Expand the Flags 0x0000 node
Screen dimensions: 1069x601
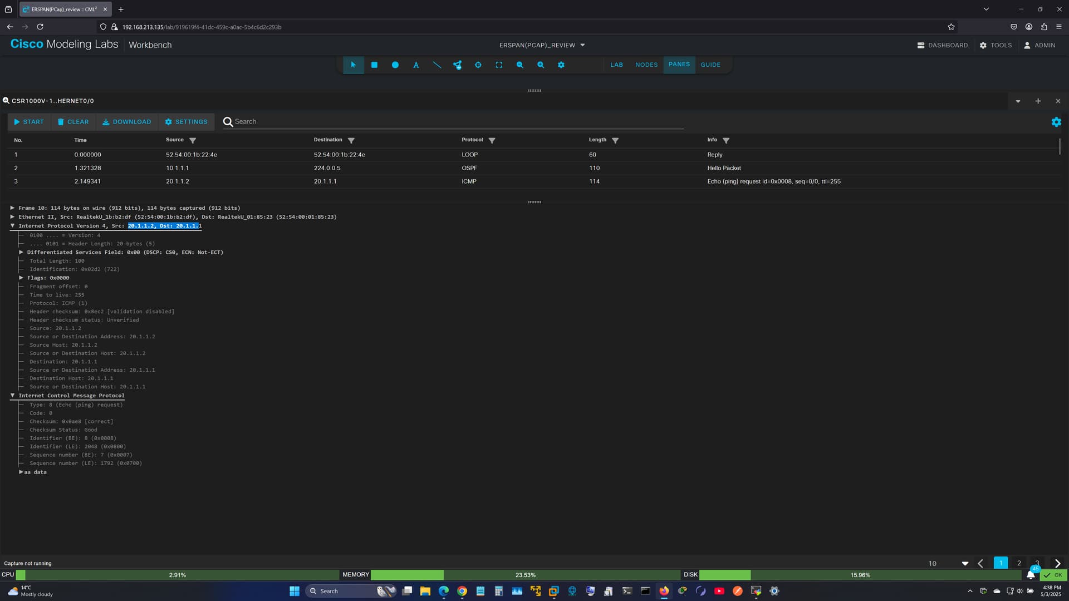point(21,278)
